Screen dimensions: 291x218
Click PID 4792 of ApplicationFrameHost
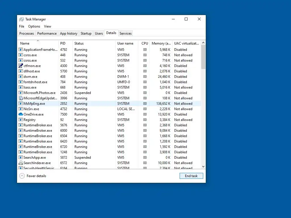(63, 50)
